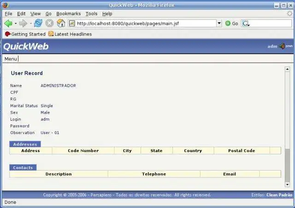This screenshot has height=208, width=295.
Task: Open the search engine selector icon
Action: point(246,24)
